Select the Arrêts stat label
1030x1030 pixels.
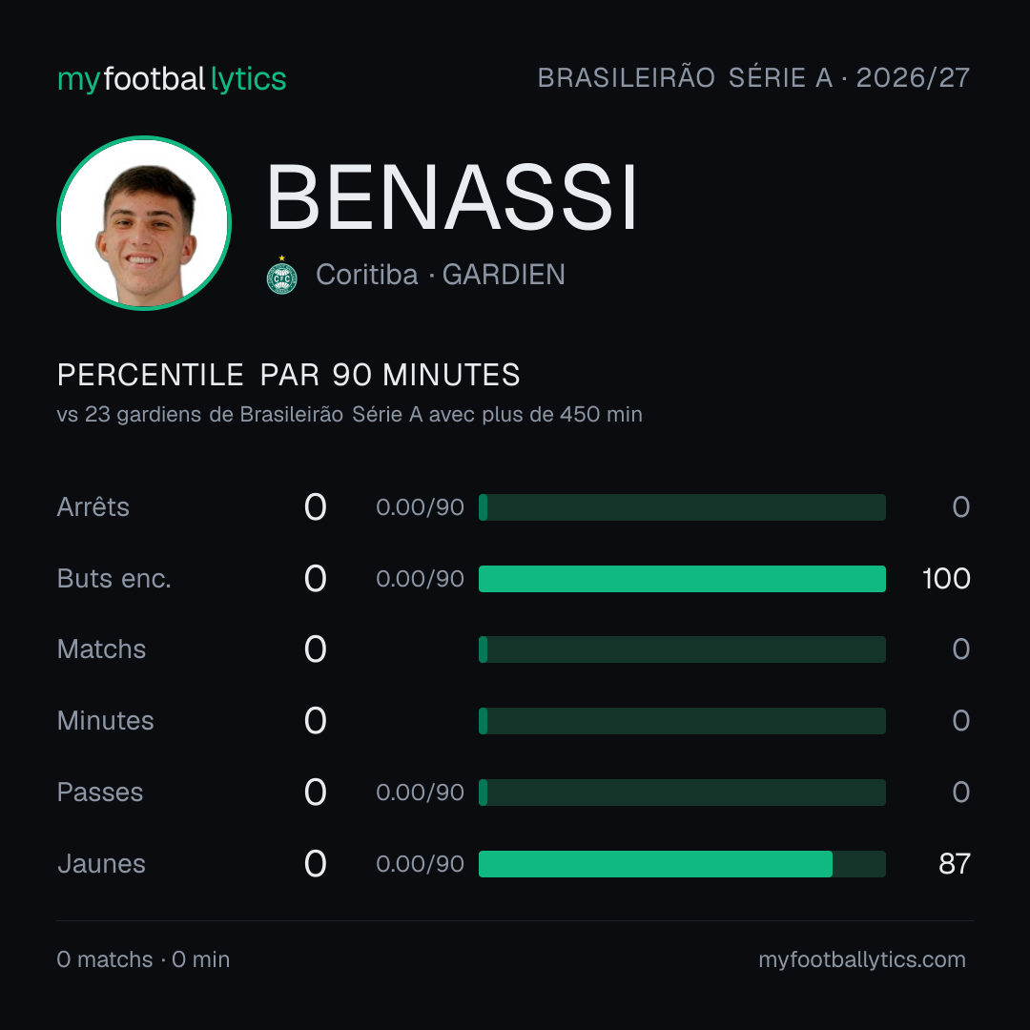coord(93,507)
